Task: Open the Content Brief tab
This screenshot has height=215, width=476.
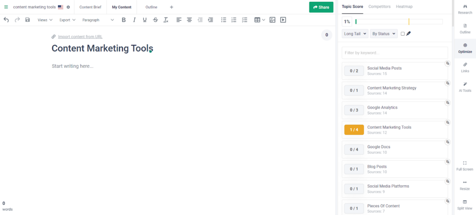Action: coord(90,7)
